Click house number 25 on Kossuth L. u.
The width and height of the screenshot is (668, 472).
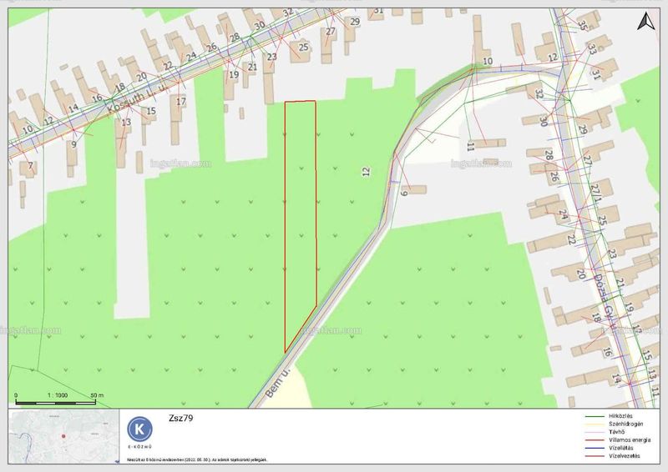[x=303, y=47]
